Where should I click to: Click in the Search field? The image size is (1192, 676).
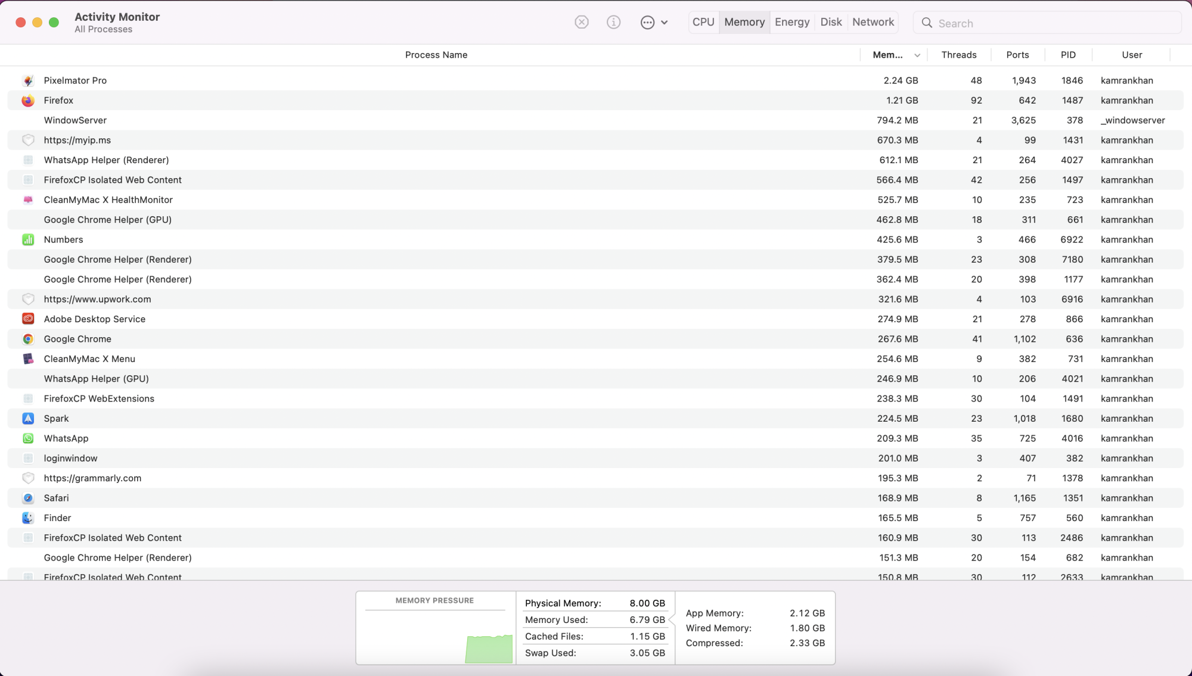tap(1047, 23)
